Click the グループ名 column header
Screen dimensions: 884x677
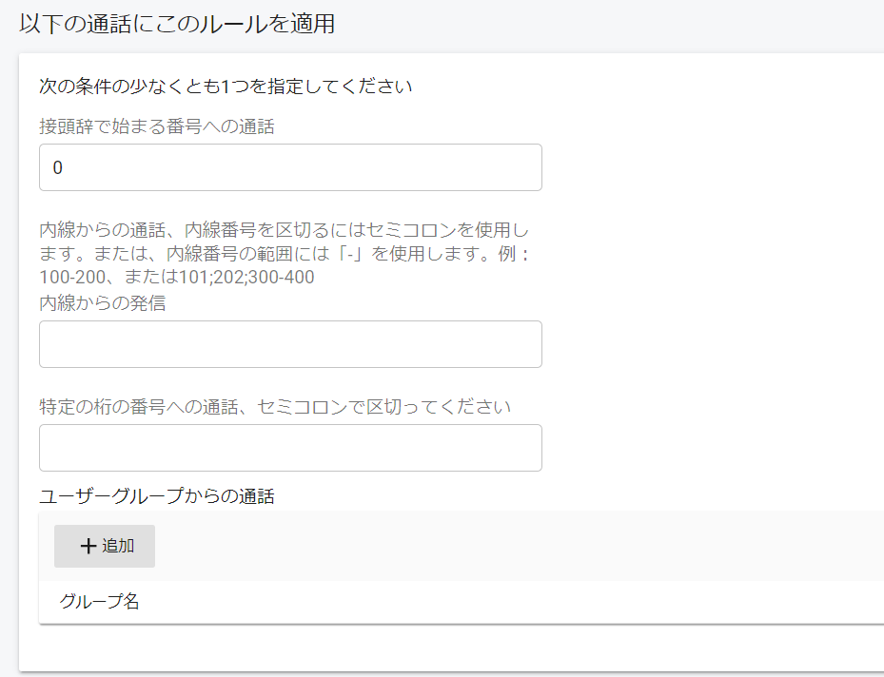[99, 601]
